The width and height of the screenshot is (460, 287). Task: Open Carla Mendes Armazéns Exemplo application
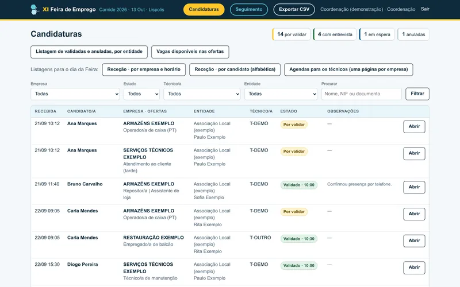(414, 214)
